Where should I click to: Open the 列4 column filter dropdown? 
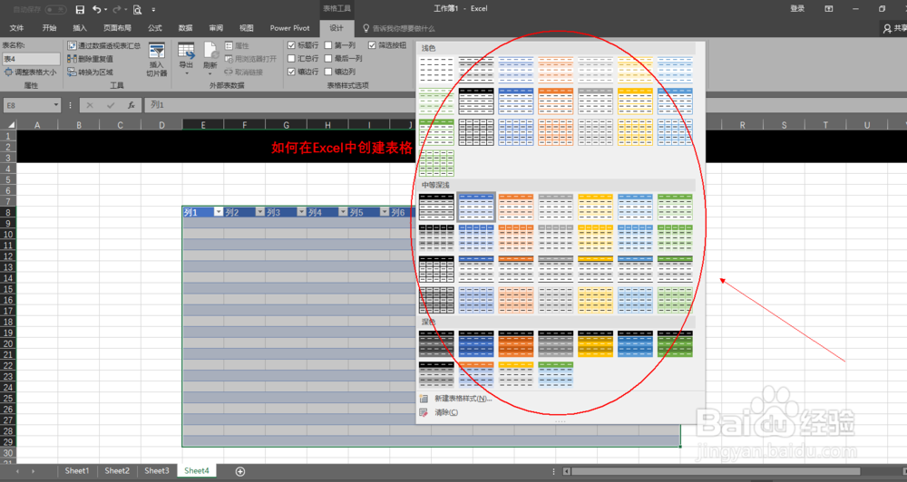pos(343,212)
